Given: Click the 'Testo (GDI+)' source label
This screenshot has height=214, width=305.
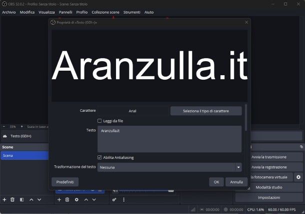Looking at the screenshot, I should pos(21,136).
